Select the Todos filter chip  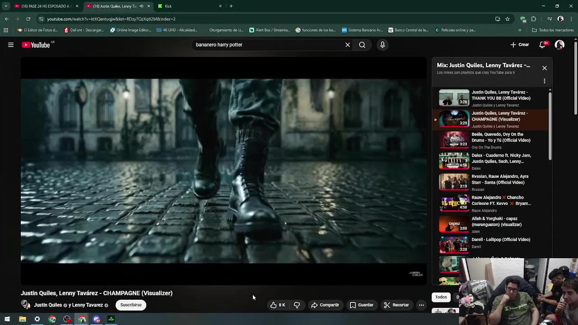coord(441,297)
